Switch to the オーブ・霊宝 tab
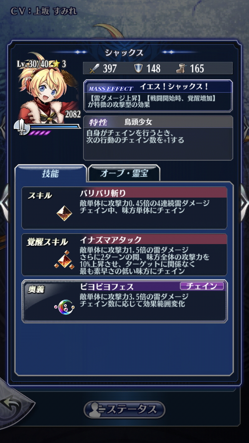The height and width of the screenshot is (443, 249). [x=124, y=173]
